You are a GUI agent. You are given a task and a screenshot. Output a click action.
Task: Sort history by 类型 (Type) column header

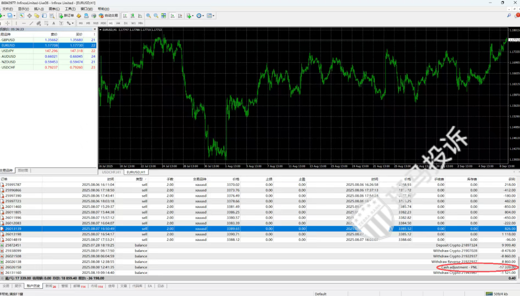click(139, 179)
